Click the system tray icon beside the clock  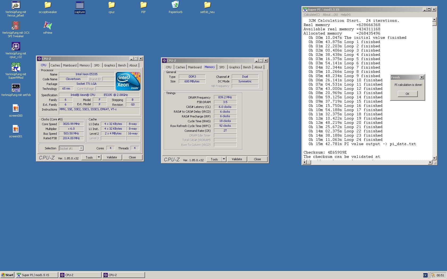click(433, 275)
